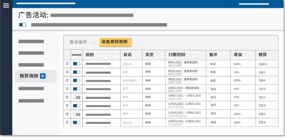The width and height of the screenshot is (285, 140).
Task: Click the chevron arrow next to 批量操作
Action: pyautogui.click(x=93, y=43)
